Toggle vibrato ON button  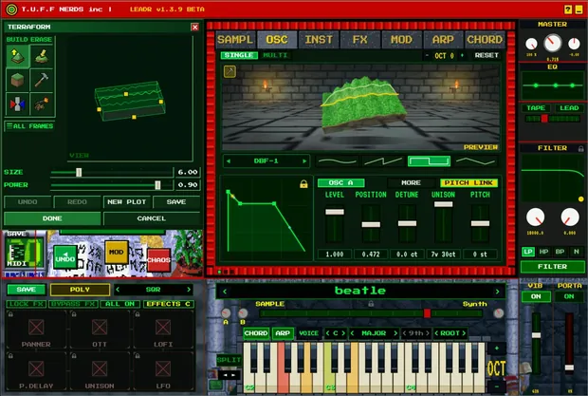(x=536, y=296)
